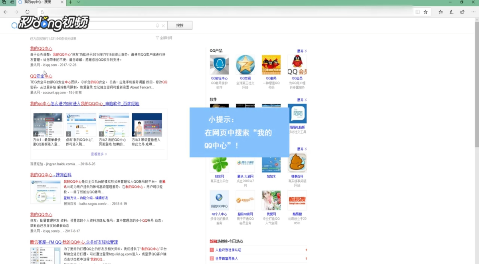Image resolution: width=479 pixels, height=264 pixels.
Task: Click the add notes pen icon
Action: pyautogui.click(x=451, y=12)
